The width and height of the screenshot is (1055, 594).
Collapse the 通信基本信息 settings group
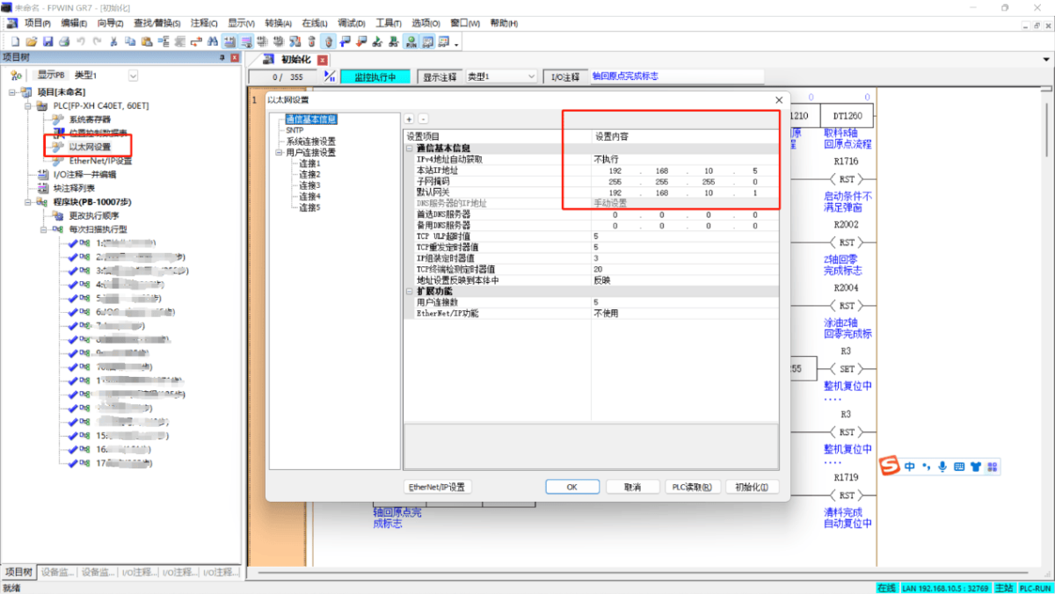click(x=410, y=148)
